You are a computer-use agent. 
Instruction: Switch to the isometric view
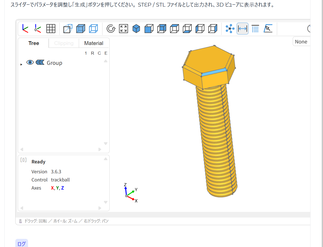coord(136,28)
